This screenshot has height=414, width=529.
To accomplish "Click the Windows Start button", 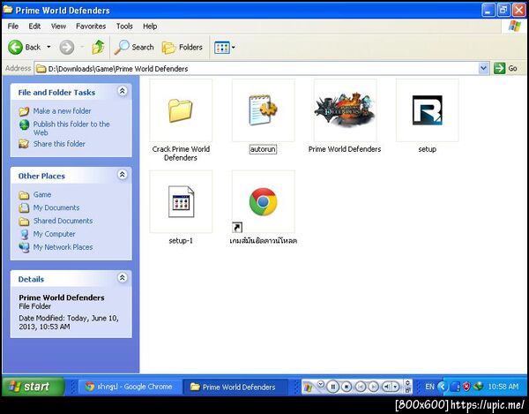I will pyautogui.click(x=33, y=387).
